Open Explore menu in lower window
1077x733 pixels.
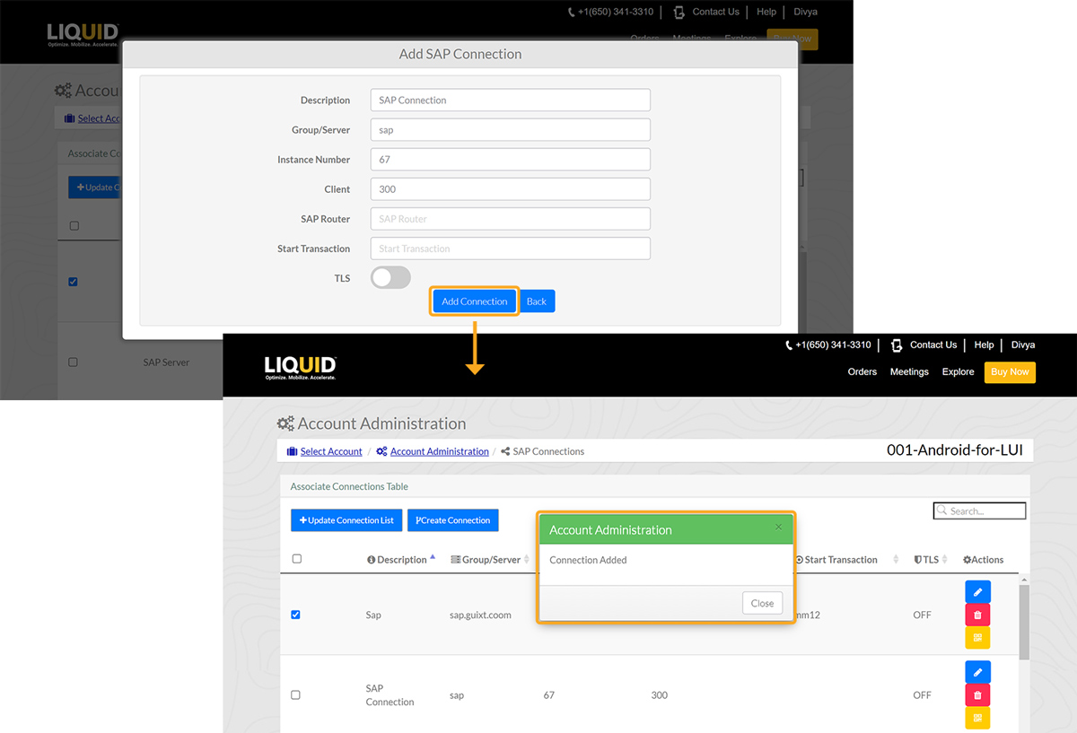(958, 371)
